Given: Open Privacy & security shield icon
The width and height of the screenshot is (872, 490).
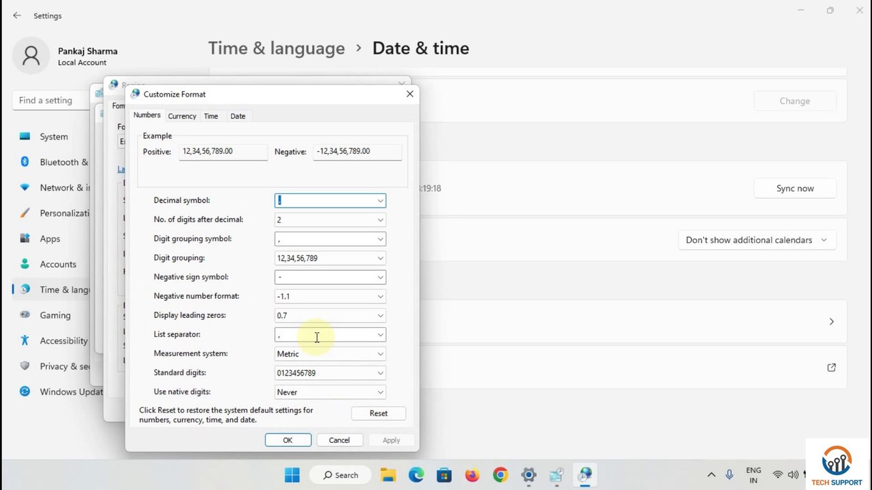Looking at the screenshot, I should [x=25, y=366].
